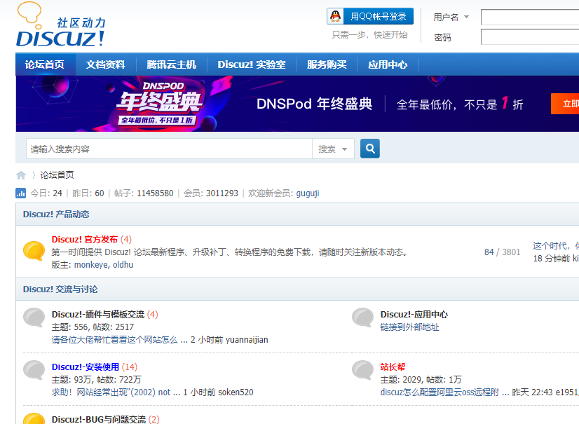The width and height of the screenshot is (579, 424).
Task: Click the gray bubble icon beside 站长帮
Action: (x=362, y=369)
